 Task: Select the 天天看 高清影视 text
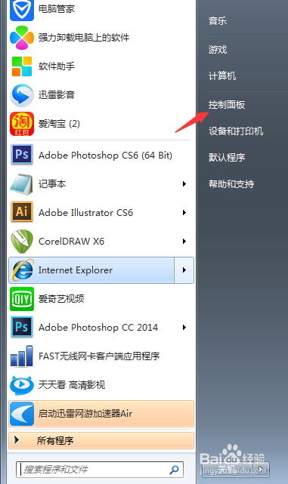pyautogui.click(x=72, y=384)
